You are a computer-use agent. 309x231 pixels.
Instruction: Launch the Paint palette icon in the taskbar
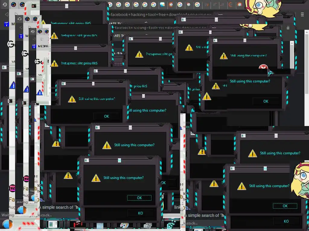[124, 225]
